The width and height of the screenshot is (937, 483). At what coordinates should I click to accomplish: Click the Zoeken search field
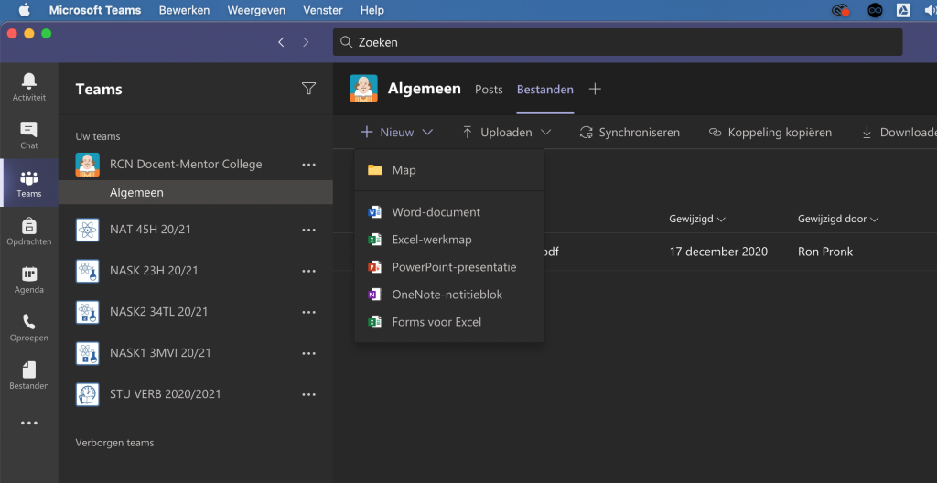[618, 42]
